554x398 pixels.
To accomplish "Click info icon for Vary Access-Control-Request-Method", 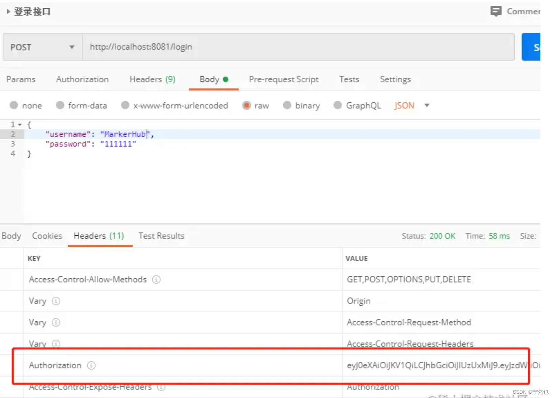I will click(56, 322).
